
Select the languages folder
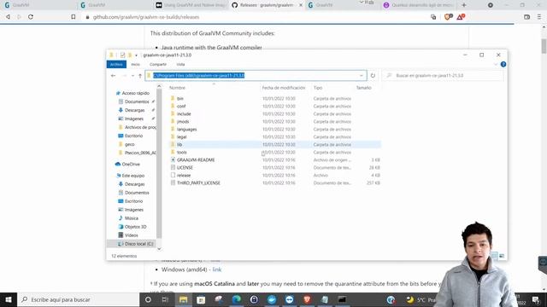(186, 129)
